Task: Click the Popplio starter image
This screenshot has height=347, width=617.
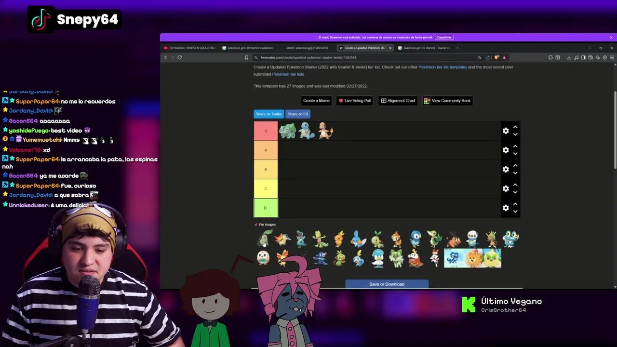Action: (x=321, y=258)
